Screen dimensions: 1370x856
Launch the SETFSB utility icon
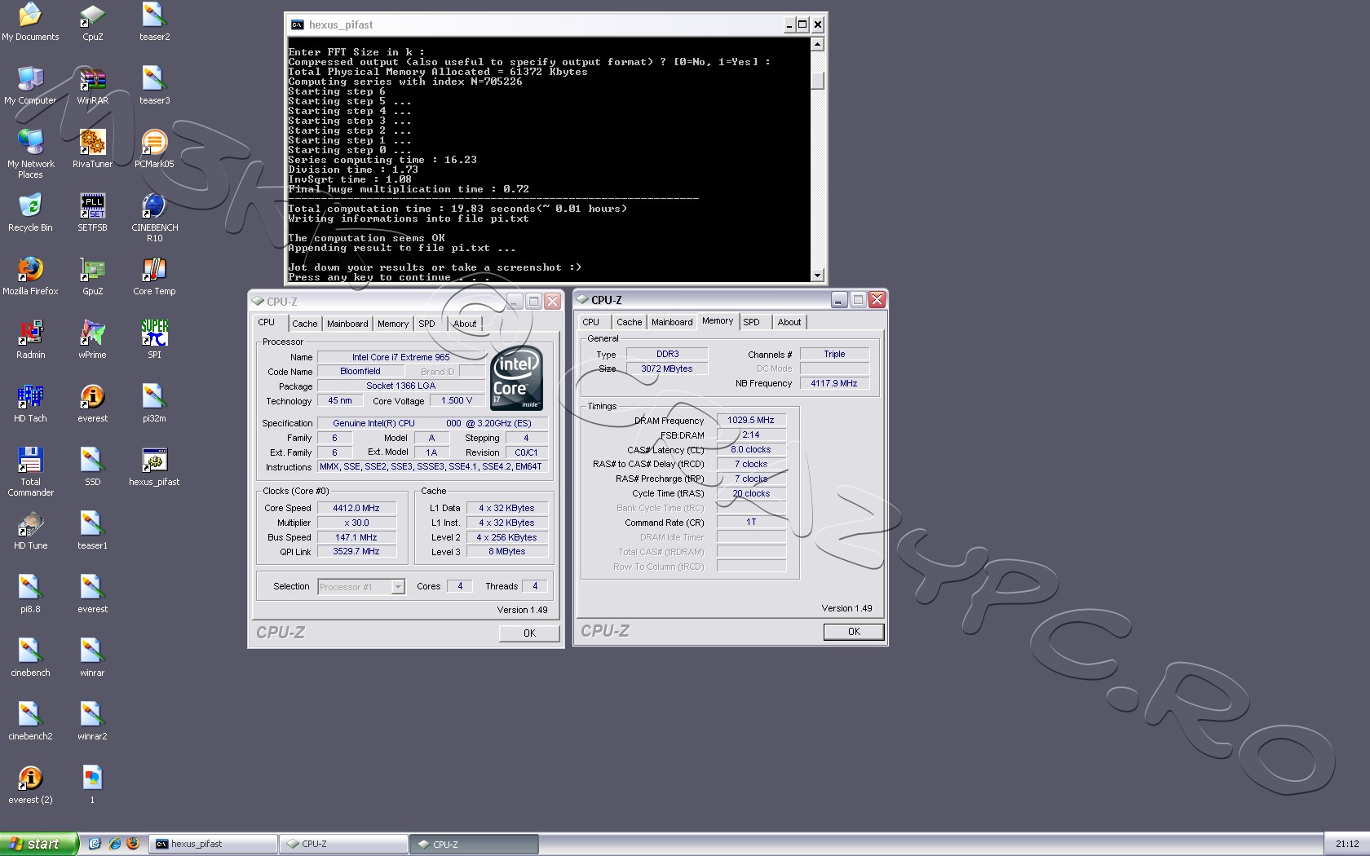92,213
